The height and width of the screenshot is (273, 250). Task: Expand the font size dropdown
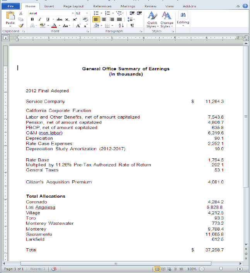(x=87, y=13)
